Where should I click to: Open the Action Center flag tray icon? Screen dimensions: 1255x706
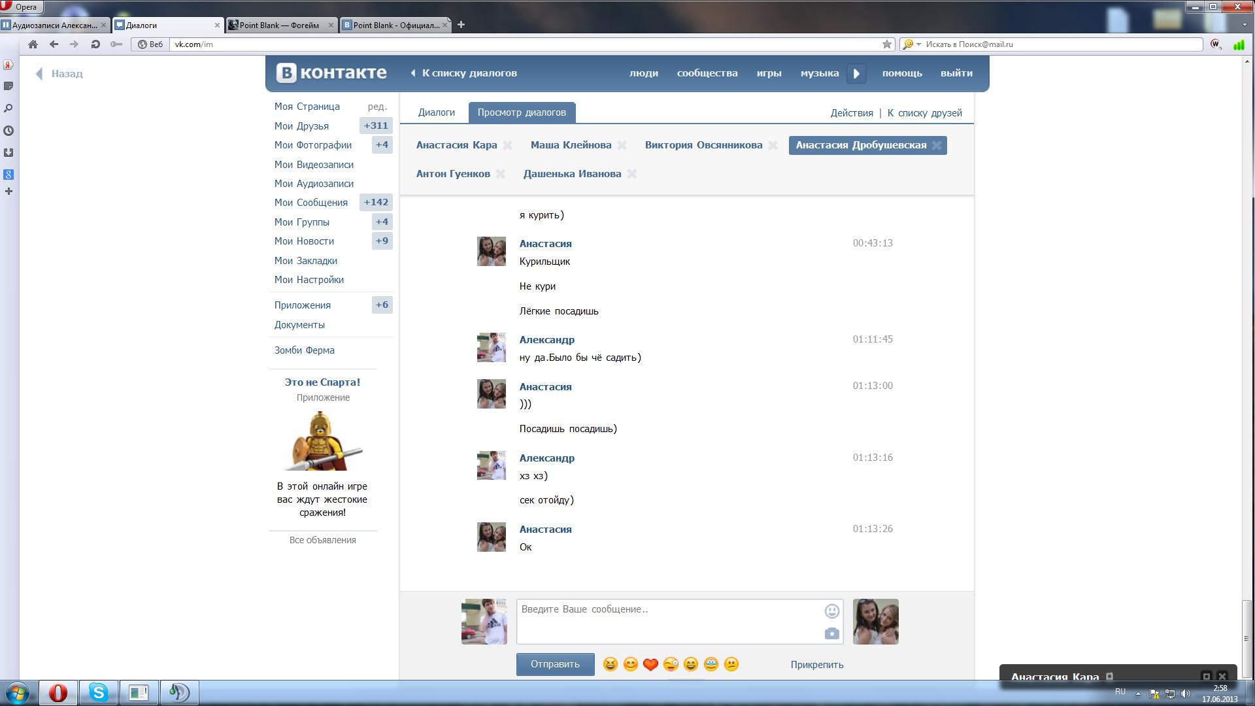tap(1154, 694)
